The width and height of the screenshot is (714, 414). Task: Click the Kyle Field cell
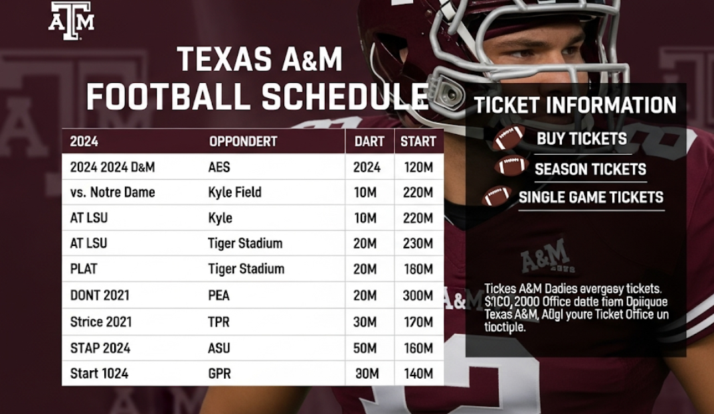[x=234, y=192]
